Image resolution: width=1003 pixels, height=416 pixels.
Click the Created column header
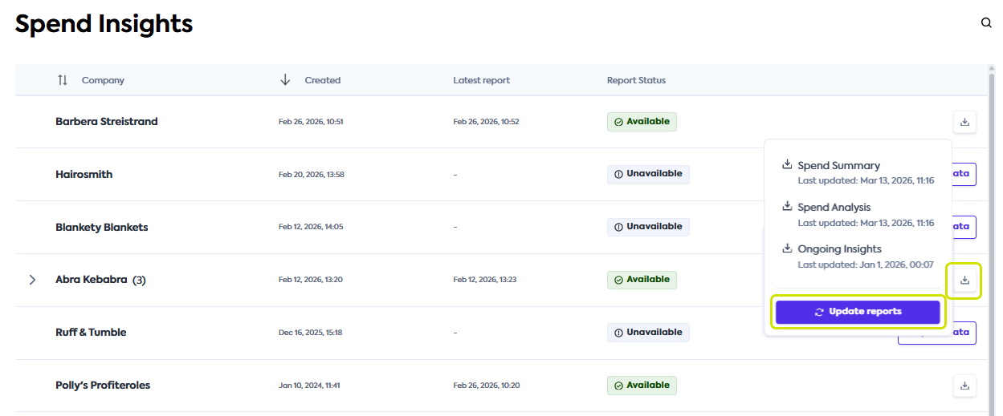323,80
